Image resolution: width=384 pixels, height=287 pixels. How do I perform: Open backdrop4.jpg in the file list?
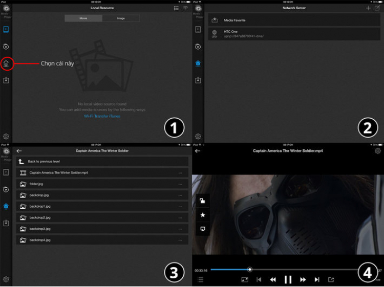point(102,240)
